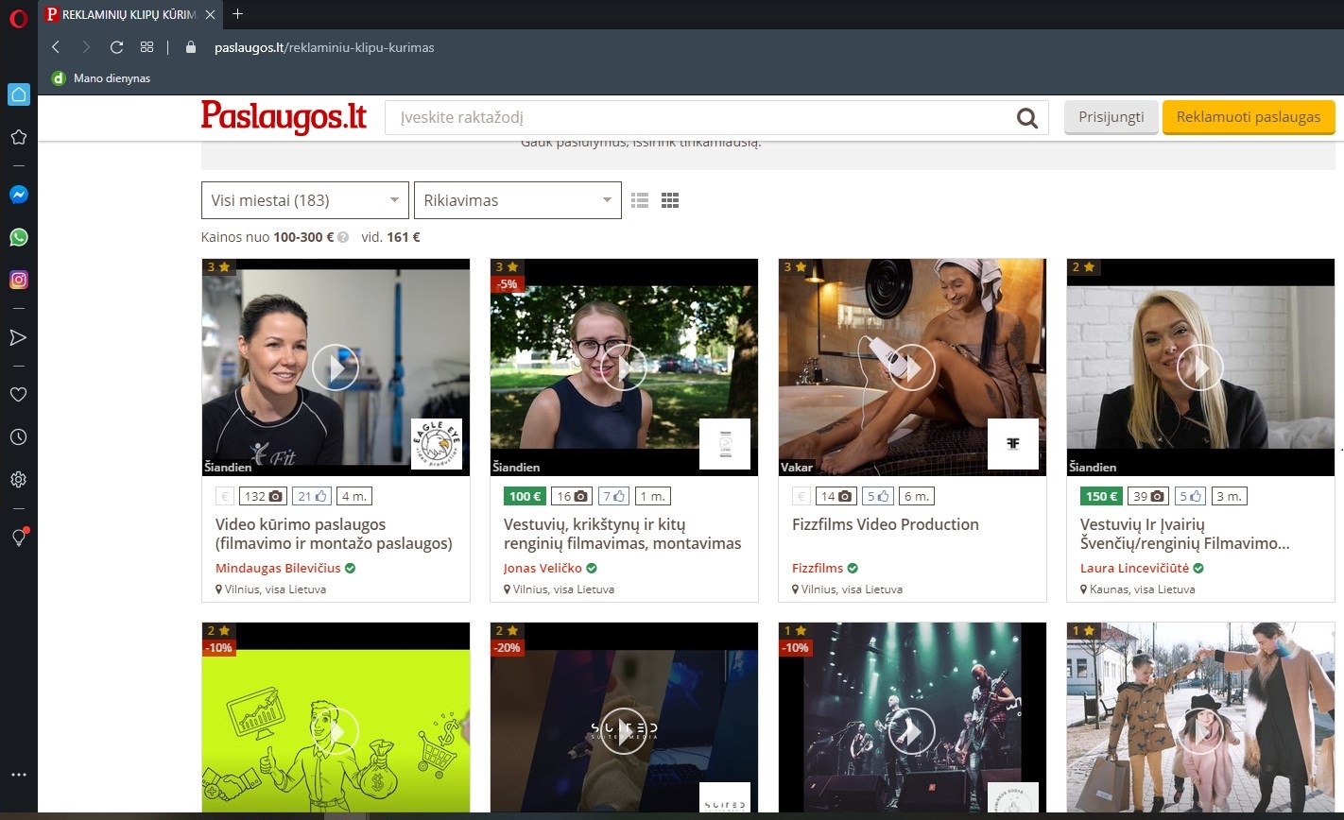Click the keyword search input field
The image size is (1344, 820).
(x=699, y=118)
